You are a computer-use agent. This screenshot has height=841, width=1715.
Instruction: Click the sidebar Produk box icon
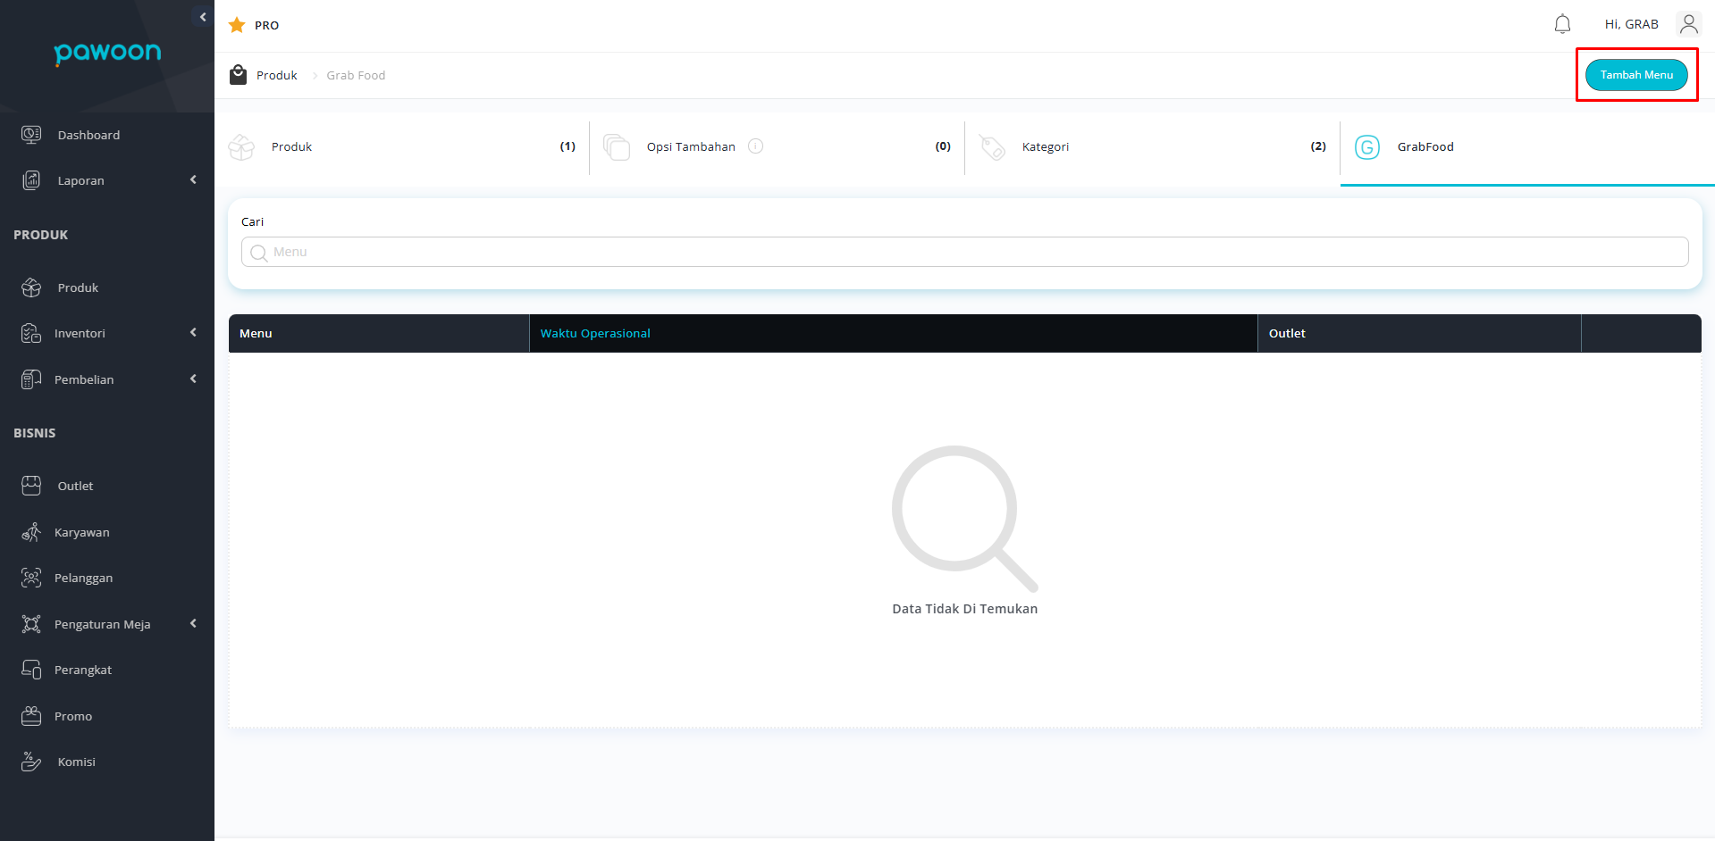[31, 287]
